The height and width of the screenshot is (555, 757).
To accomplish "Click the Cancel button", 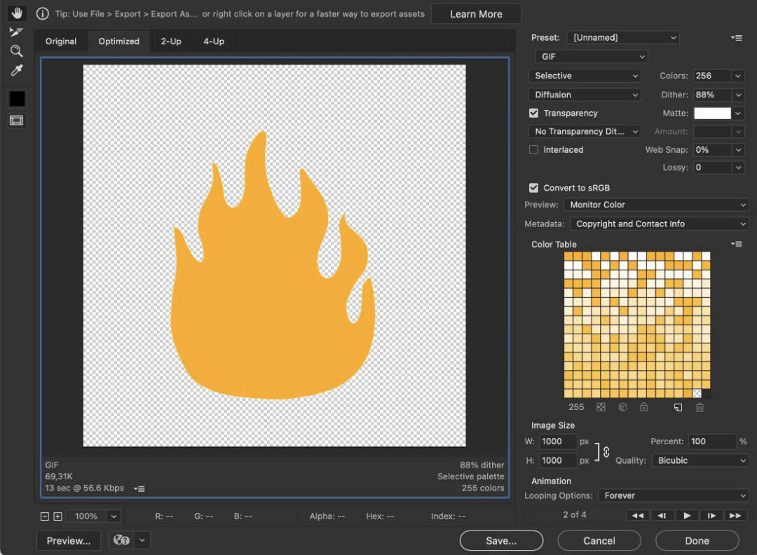I will (x=599, y=540).
